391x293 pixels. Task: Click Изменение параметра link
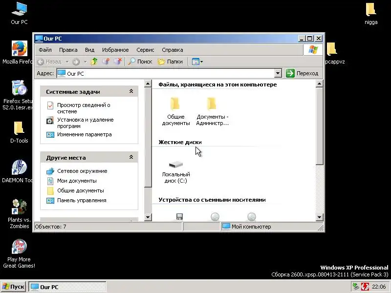point(84,135)
